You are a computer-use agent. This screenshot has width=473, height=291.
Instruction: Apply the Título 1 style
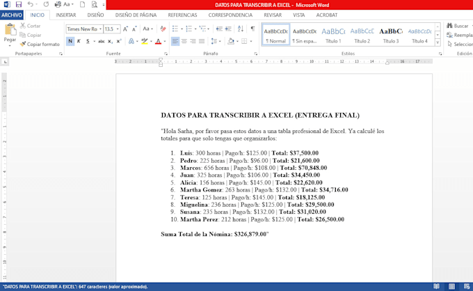click(x=333, y=35)
